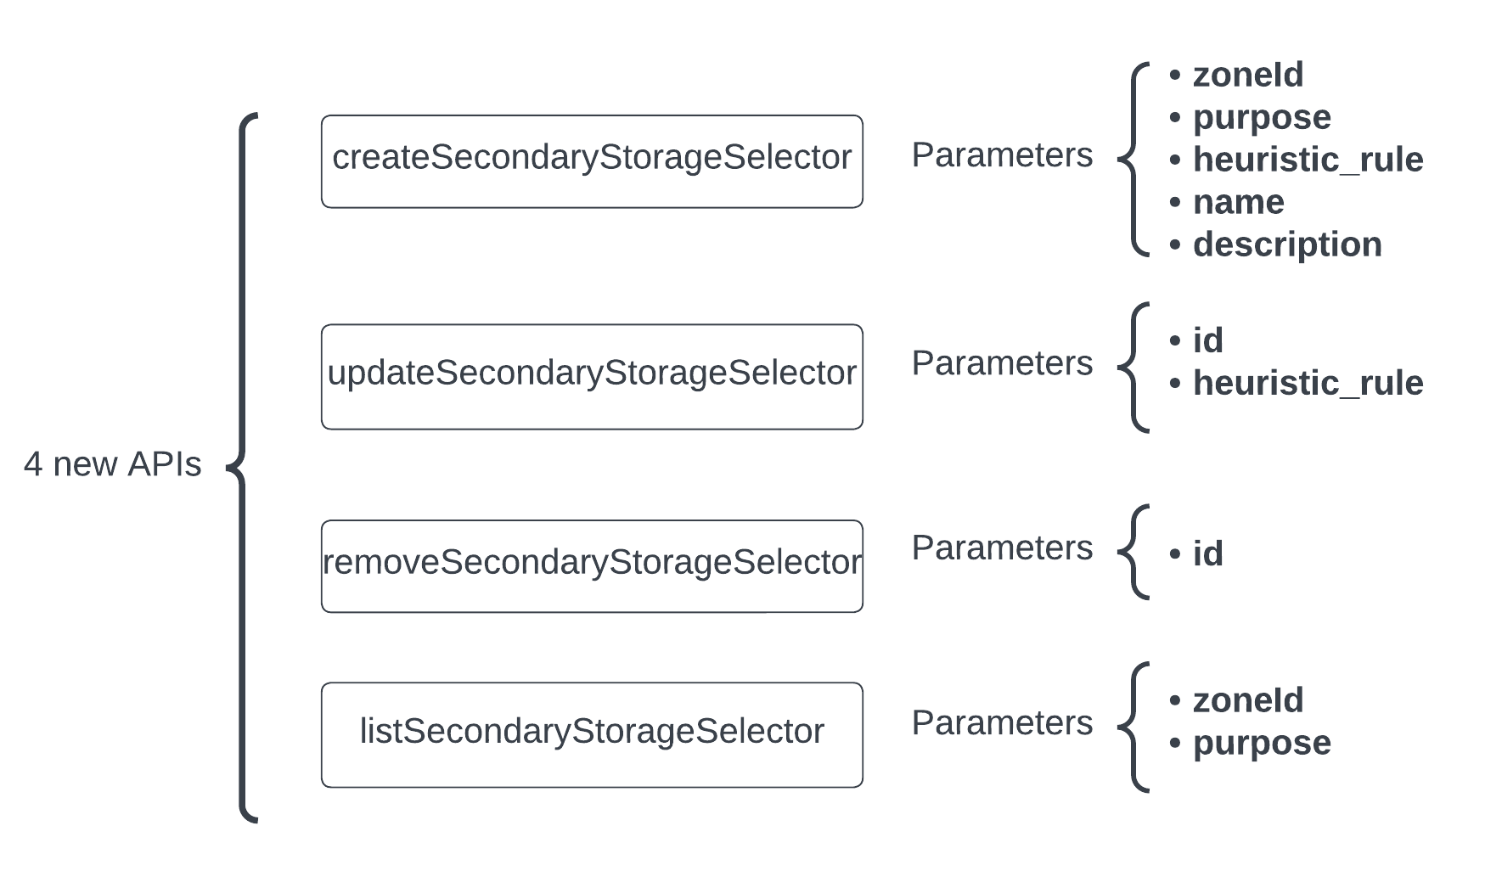Select id in the remove API parameters
Screen dimensions: 1485x882
coord(1207,553)
